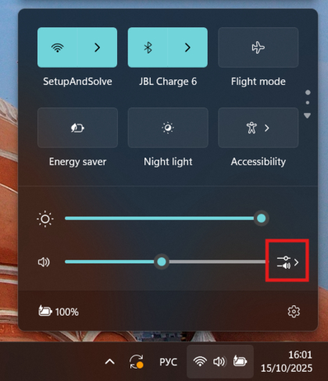Mute sound via speaker icon
Screen dimensions: 328x381
tap(44, 262)
